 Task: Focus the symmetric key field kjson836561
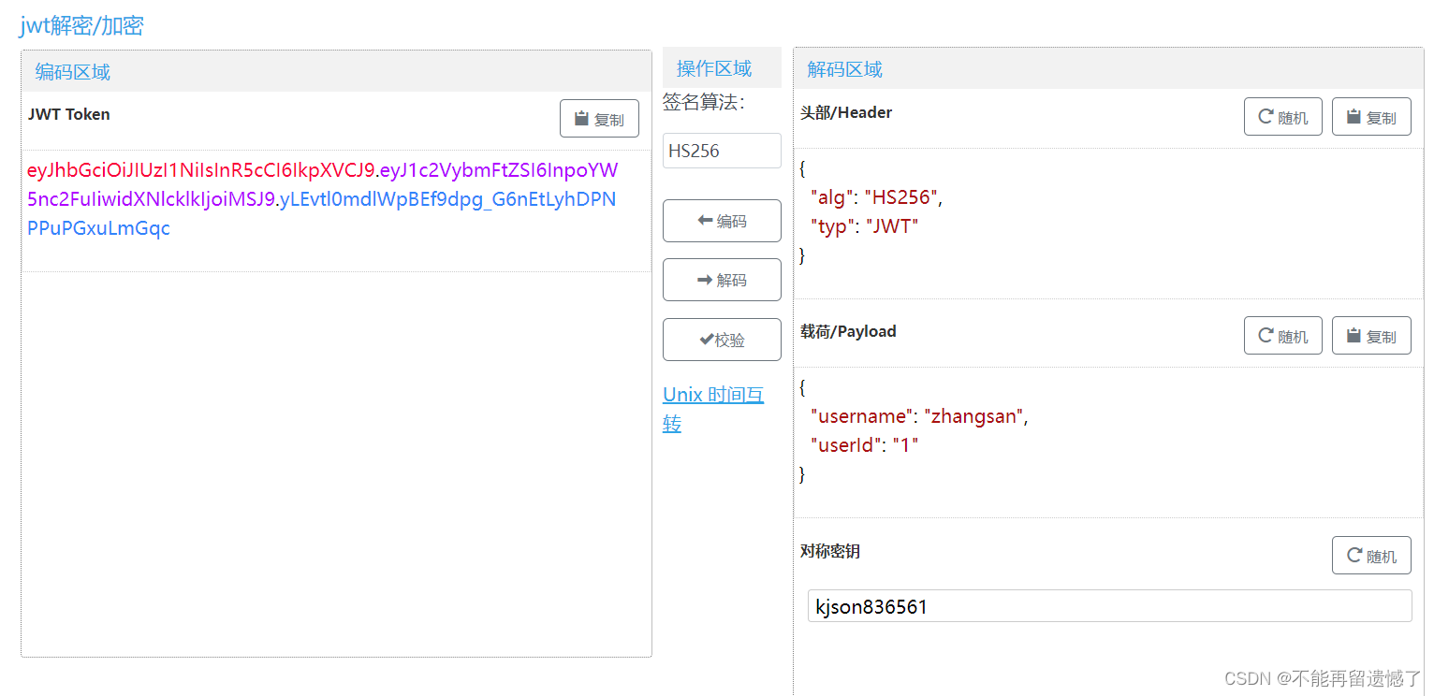click(1109, 606)
